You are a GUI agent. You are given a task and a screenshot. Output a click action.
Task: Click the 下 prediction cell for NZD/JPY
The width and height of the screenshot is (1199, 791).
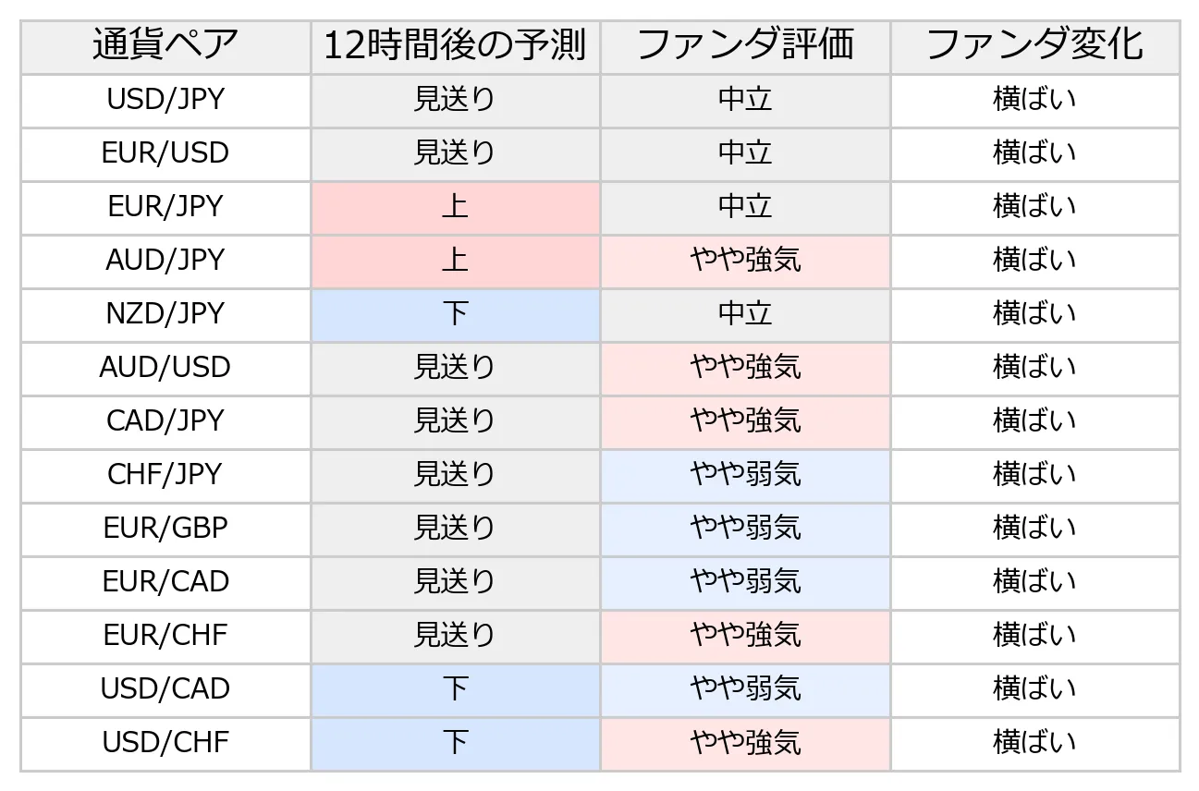(456, 315)
